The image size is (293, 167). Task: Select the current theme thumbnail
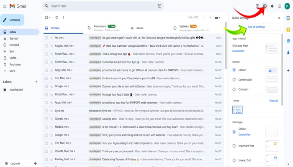[x=237, y=110]
